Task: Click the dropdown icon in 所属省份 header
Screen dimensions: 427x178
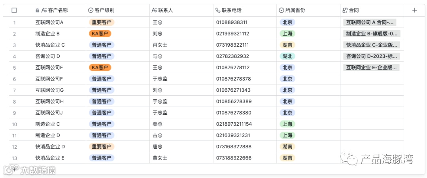Action: (x=282, y=10)
